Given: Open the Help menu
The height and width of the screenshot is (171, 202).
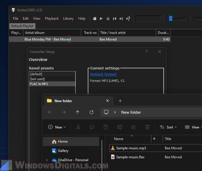Looking at the screenshot, I should point(82,19).
